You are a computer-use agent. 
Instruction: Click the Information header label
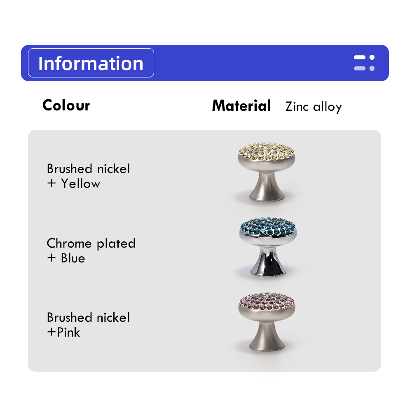tap(91, 63)
